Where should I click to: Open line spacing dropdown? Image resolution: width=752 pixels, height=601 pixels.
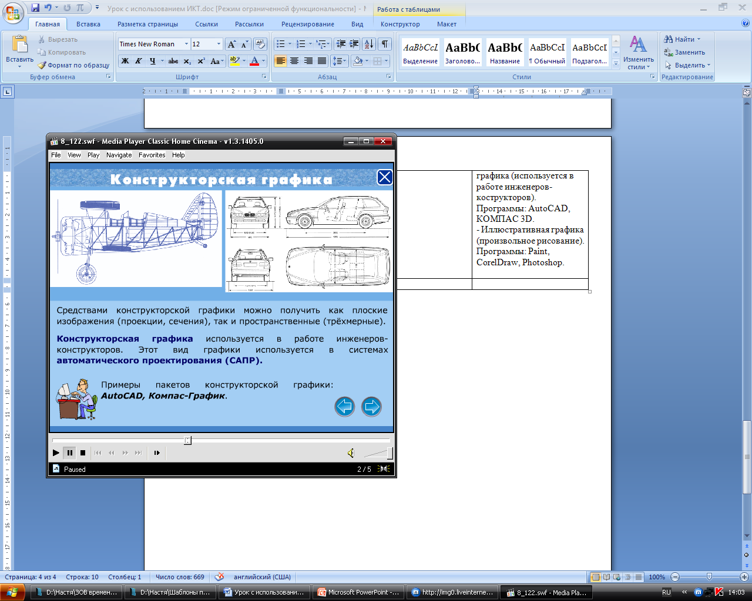[340, 61]
